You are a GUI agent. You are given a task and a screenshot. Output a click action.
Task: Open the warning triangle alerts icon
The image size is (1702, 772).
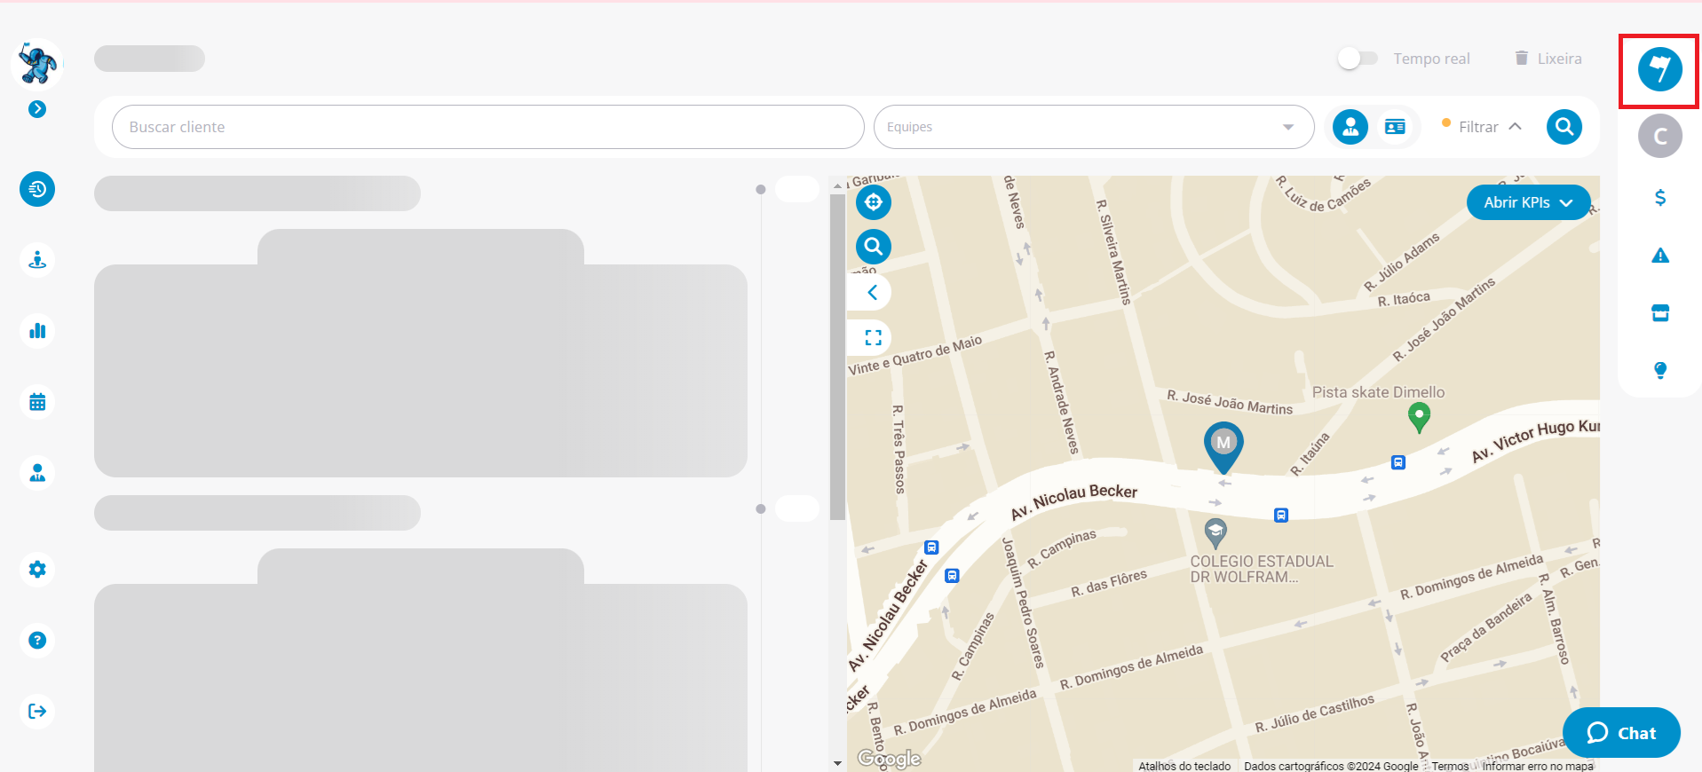pos(1659,256)
